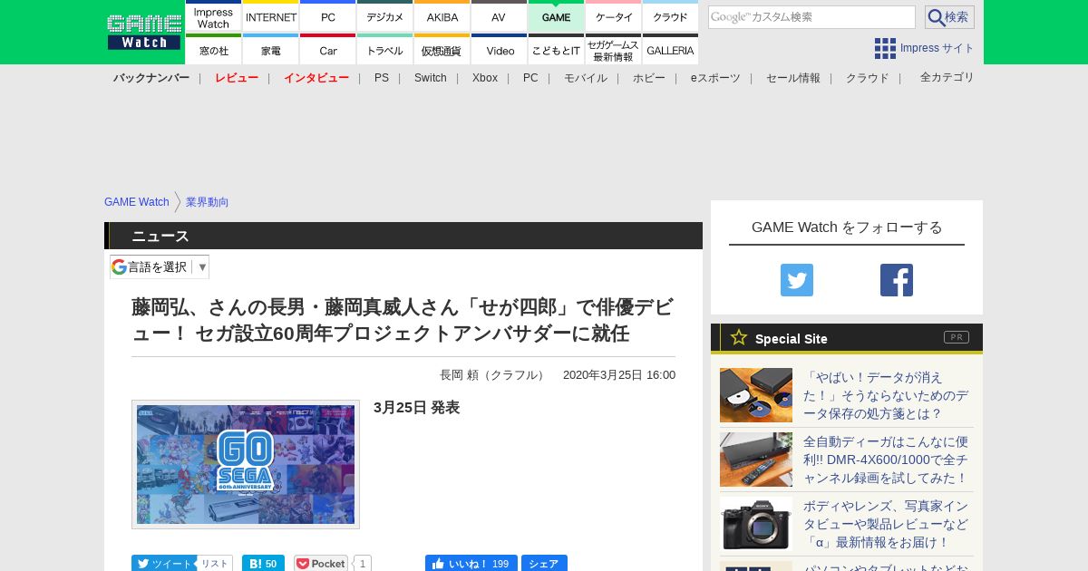Viewport: 1088px width, 571px height.
Task: Save article to Pocket
Action: pos(321,564)
